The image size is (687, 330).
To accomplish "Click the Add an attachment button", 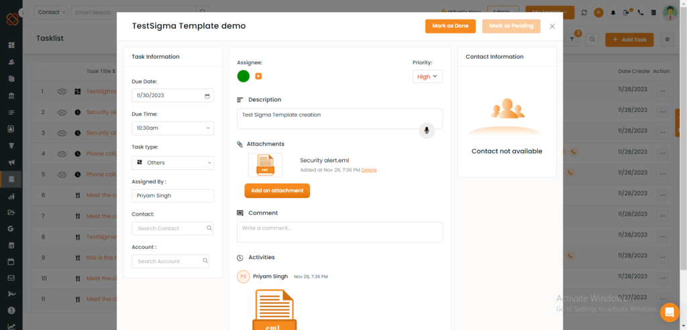I will point(277,191).
